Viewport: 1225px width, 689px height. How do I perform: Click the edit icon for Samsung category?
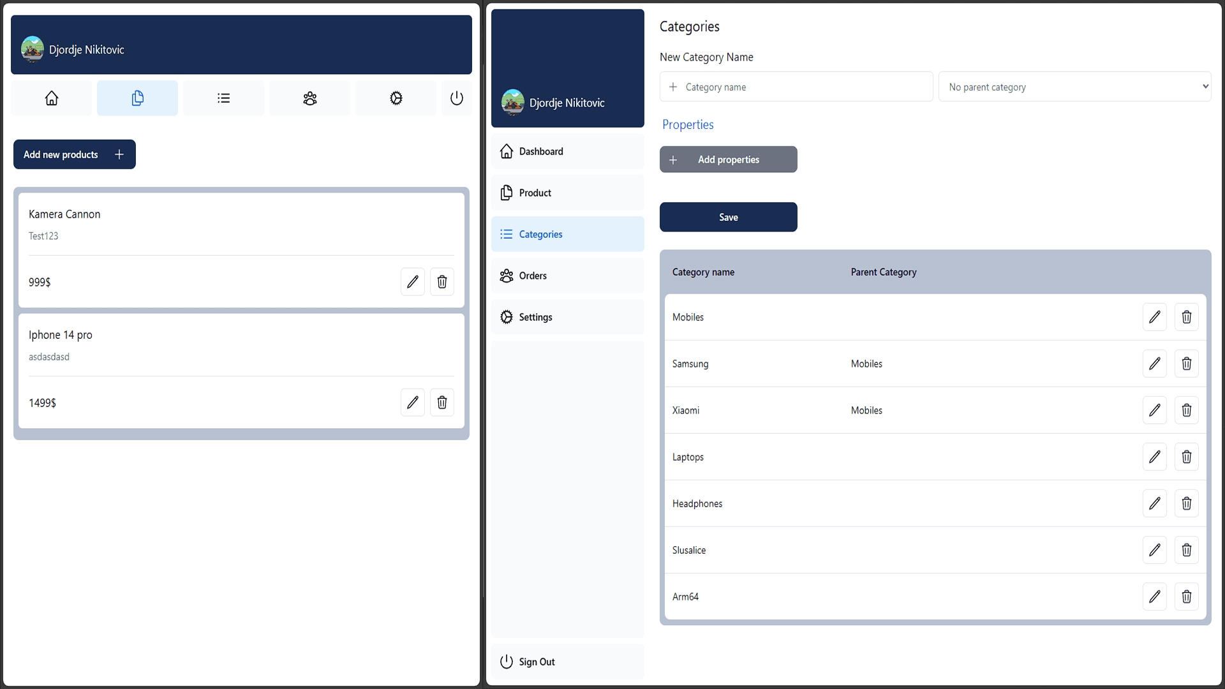(1154, 364)
